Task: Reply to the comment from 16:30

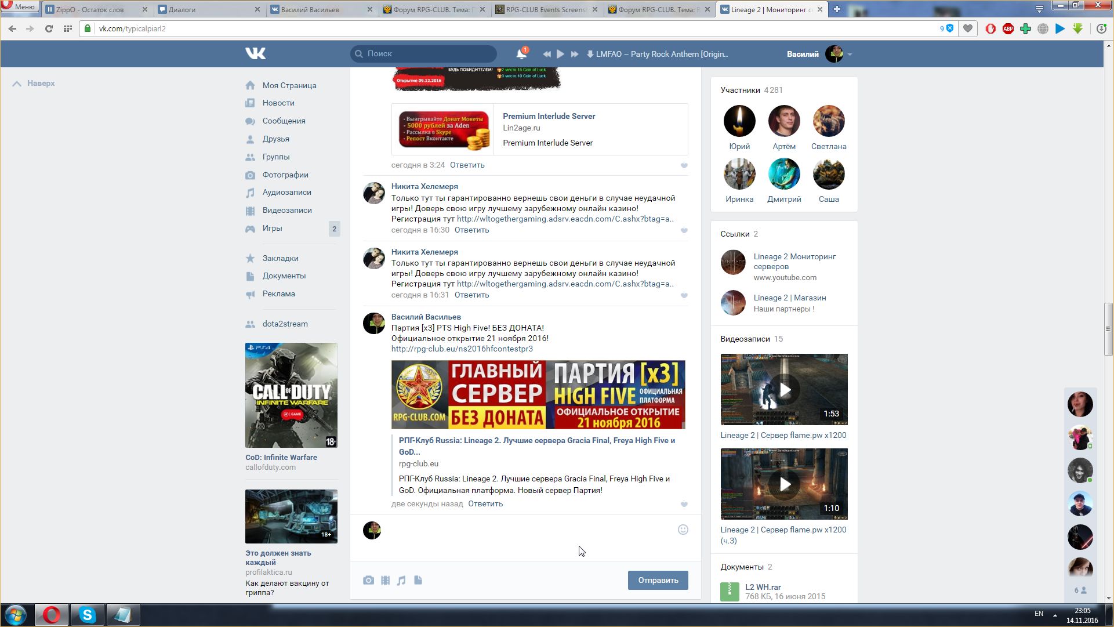Action: [471, 230]
